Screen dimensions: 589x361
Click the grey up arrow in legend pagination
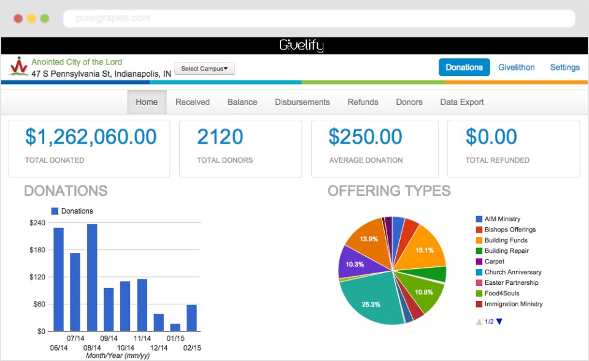coord(479,321)
